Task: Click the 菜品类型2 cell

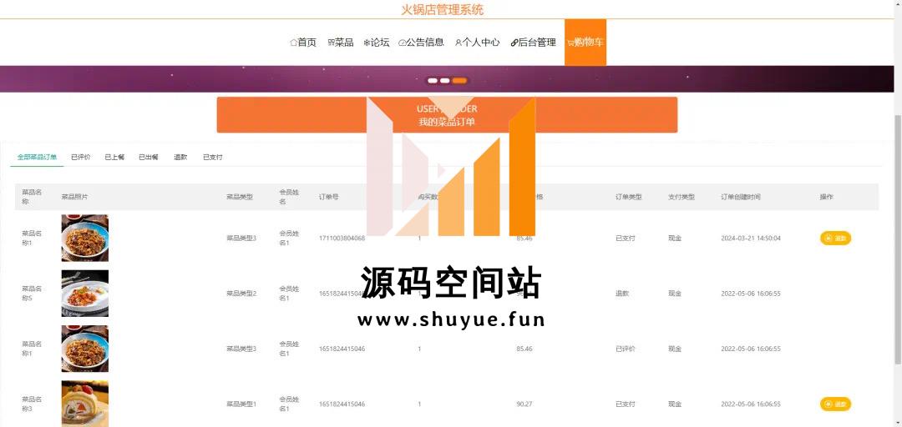Action: tap(241, 293)
